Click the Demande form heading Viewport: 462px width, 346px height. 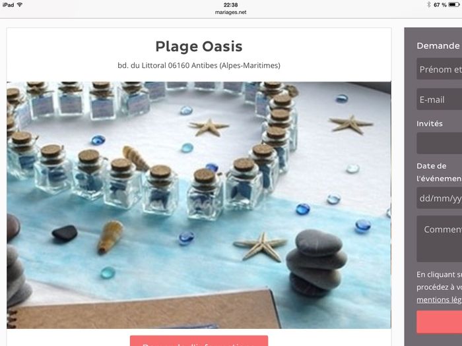pyautogui.click(x=438, y=45)
